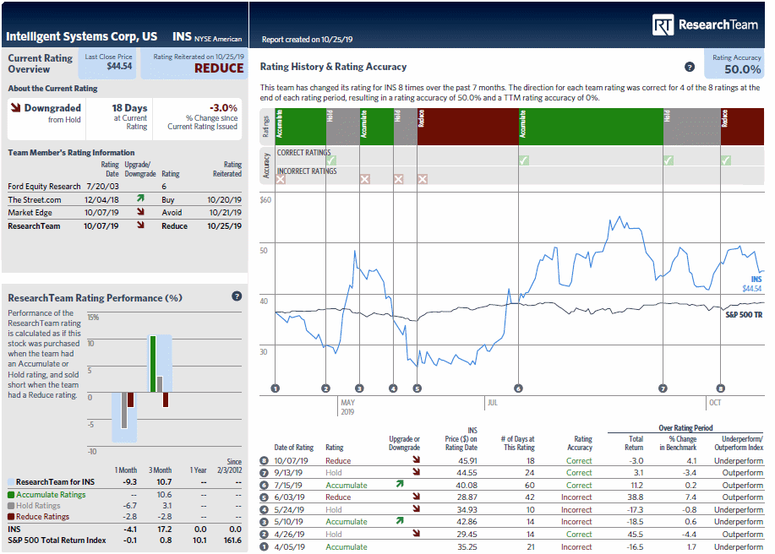Open The Street.com team member row
This screenshot has width=775, height=554.
pyautogui.click(x=124, y=199)
